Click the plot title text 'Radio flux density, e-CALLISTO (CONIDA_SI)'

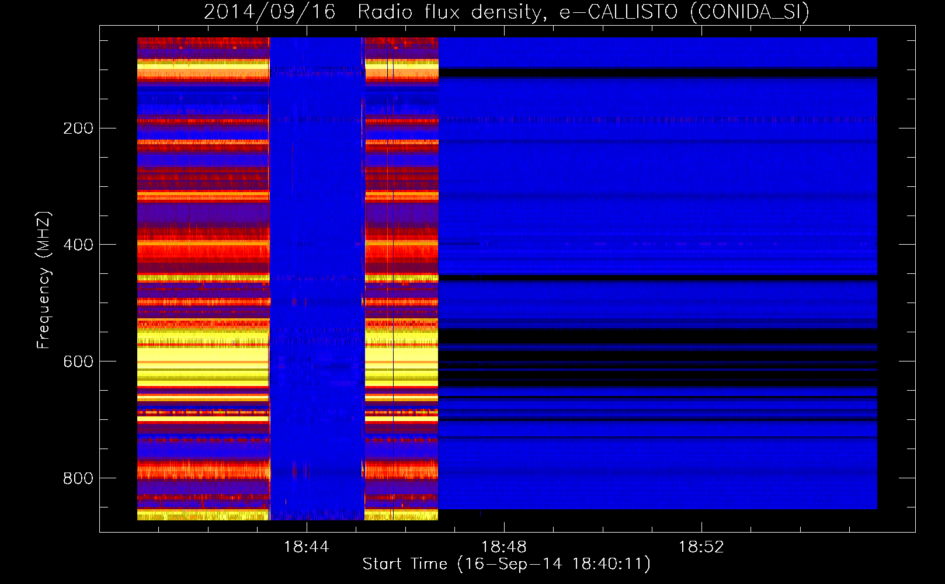[x=583, y=12]
